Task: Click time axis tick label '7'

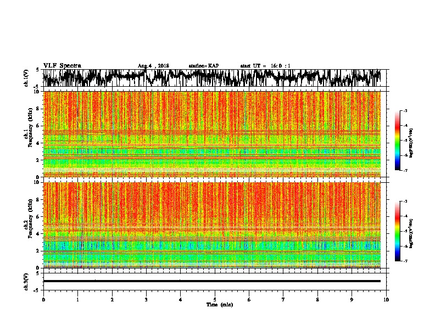Action: [x=283, y=300]
